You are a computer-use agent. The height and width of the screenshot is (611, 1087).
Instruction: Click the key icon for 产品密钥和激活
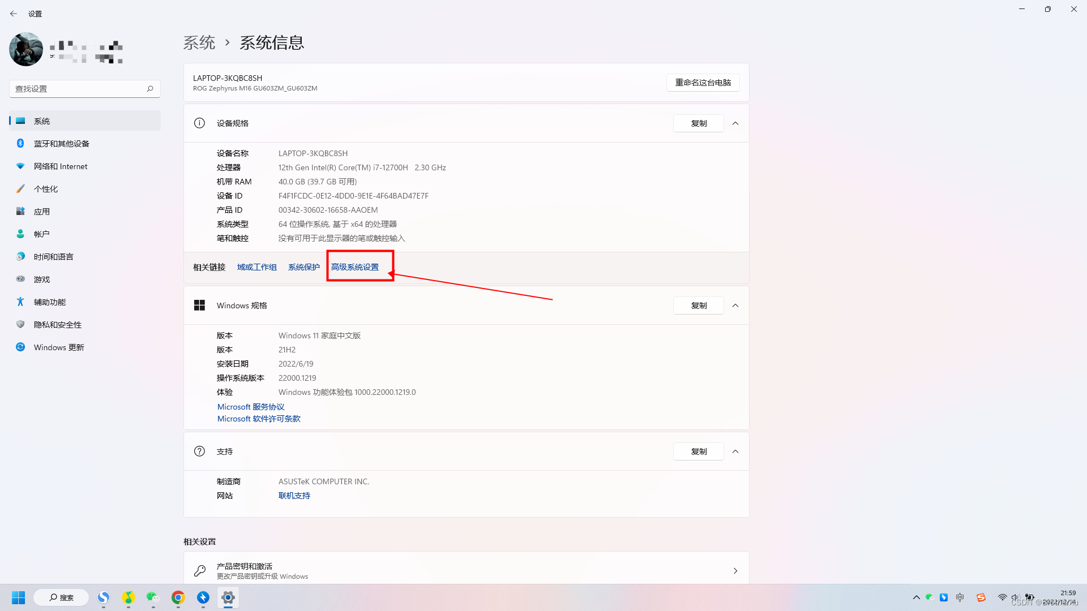(200, 571)
